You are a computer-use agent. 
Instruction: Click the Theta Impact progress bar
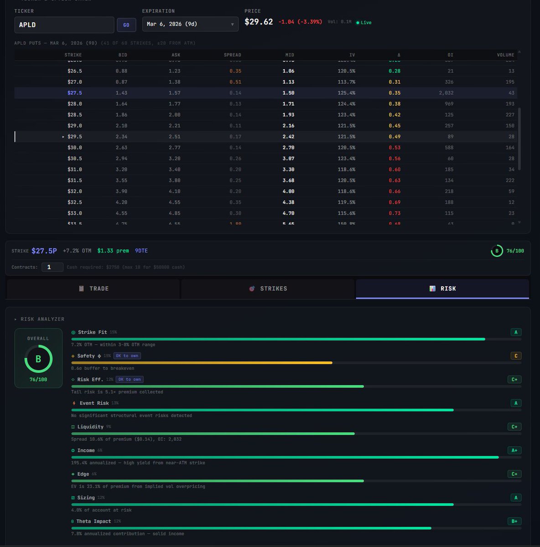coord(251,528)
